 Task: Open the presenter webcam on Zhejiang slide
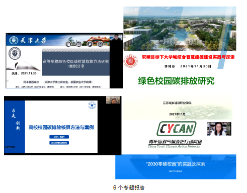(x=113, y=100)
